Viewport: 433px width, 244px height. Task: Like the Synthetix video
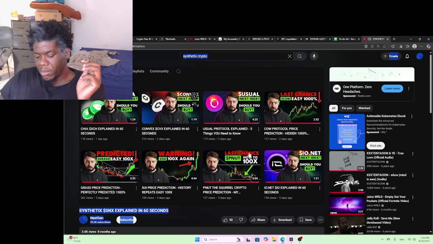click(228, 220)
